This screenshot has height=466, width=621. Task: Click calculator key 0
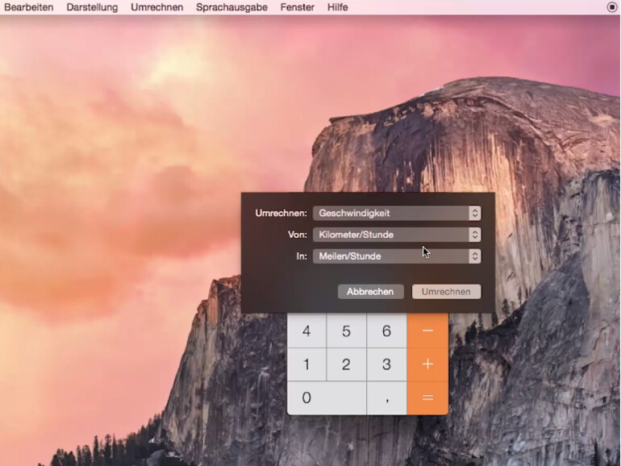[x=327, y=398]
